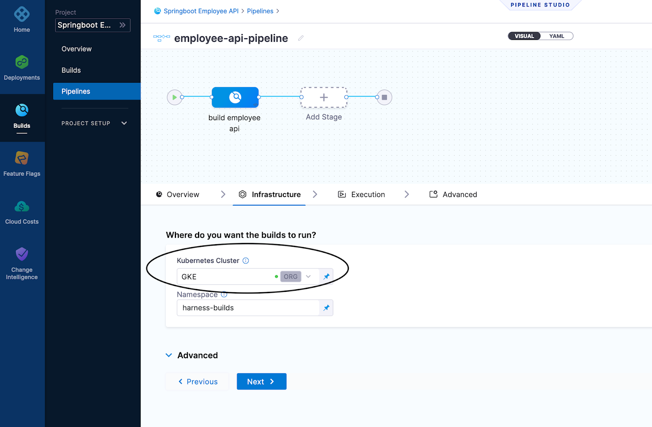
Task: Click the Add Stage label
Action: click(324, 117)
